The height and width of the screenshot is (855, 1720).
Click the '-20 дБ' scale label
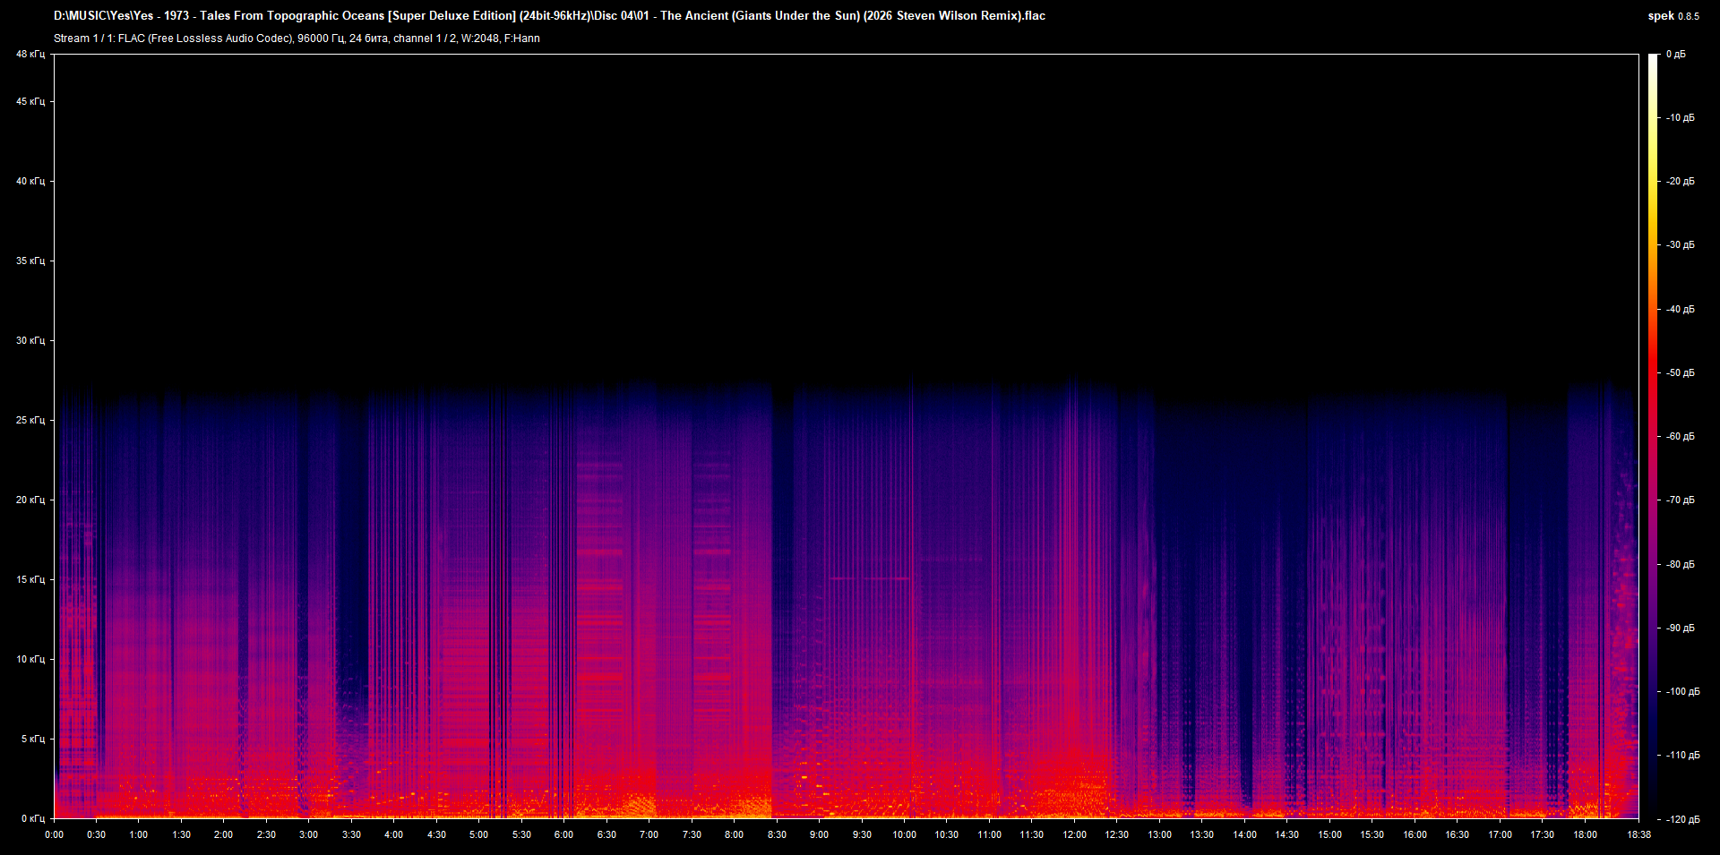pyautogui.click(x=1681, y=182)
